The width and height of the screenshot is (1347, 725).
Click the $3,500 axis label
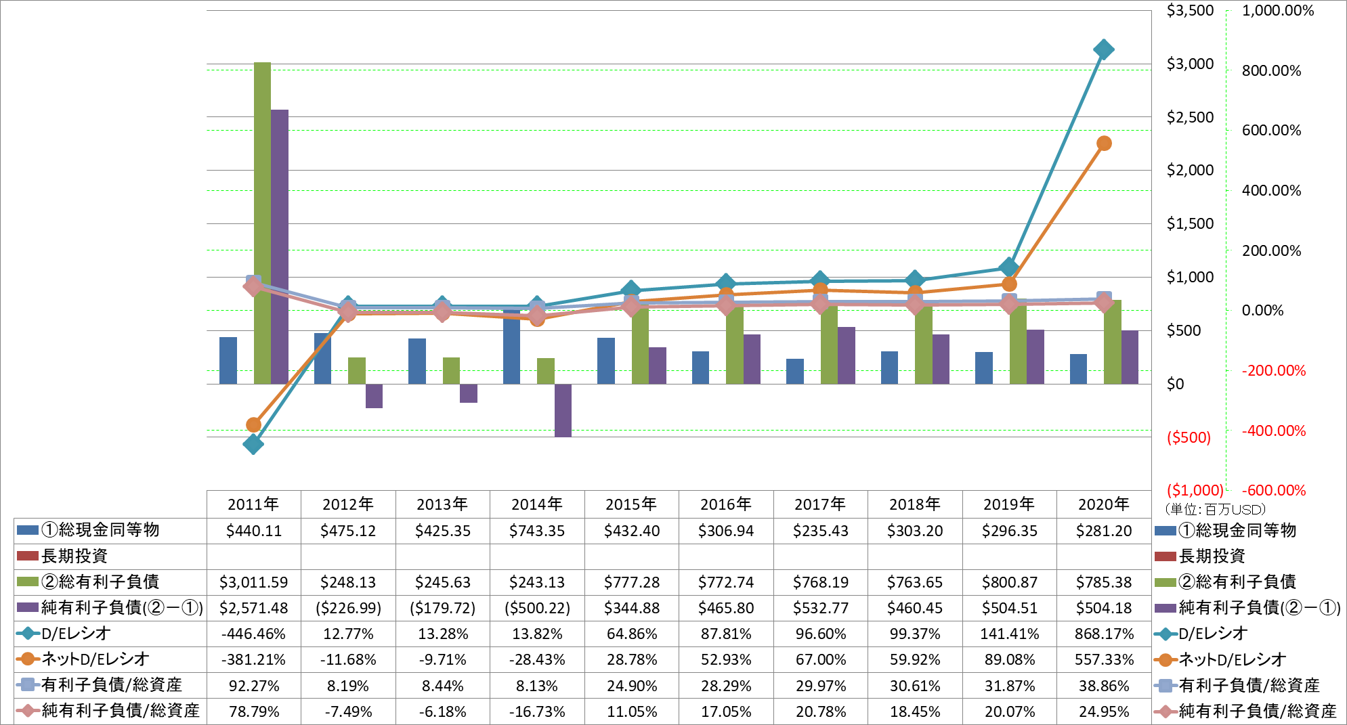(1190, 10)
